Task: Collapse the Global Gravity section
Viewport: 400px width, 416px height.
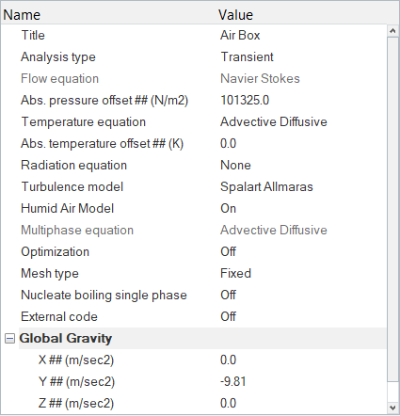Action: point(9,339)
